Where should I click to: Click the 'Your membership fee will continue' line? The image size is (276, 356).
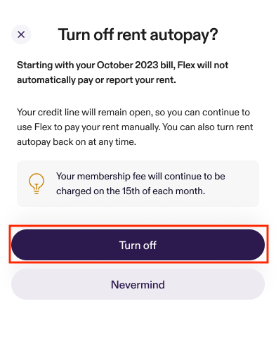click(140, 177)
